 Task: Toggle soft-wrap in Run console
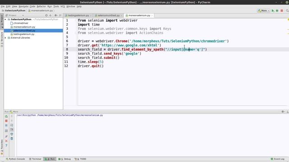[12, 125]
